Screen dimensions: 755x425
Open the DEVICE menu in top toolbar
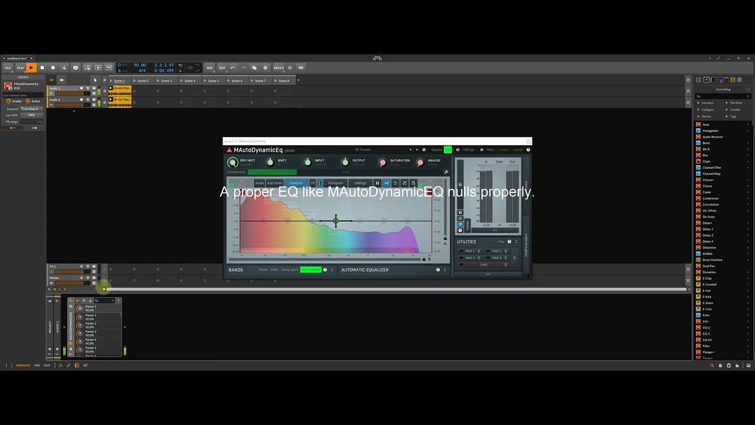(x=278, y=68)
